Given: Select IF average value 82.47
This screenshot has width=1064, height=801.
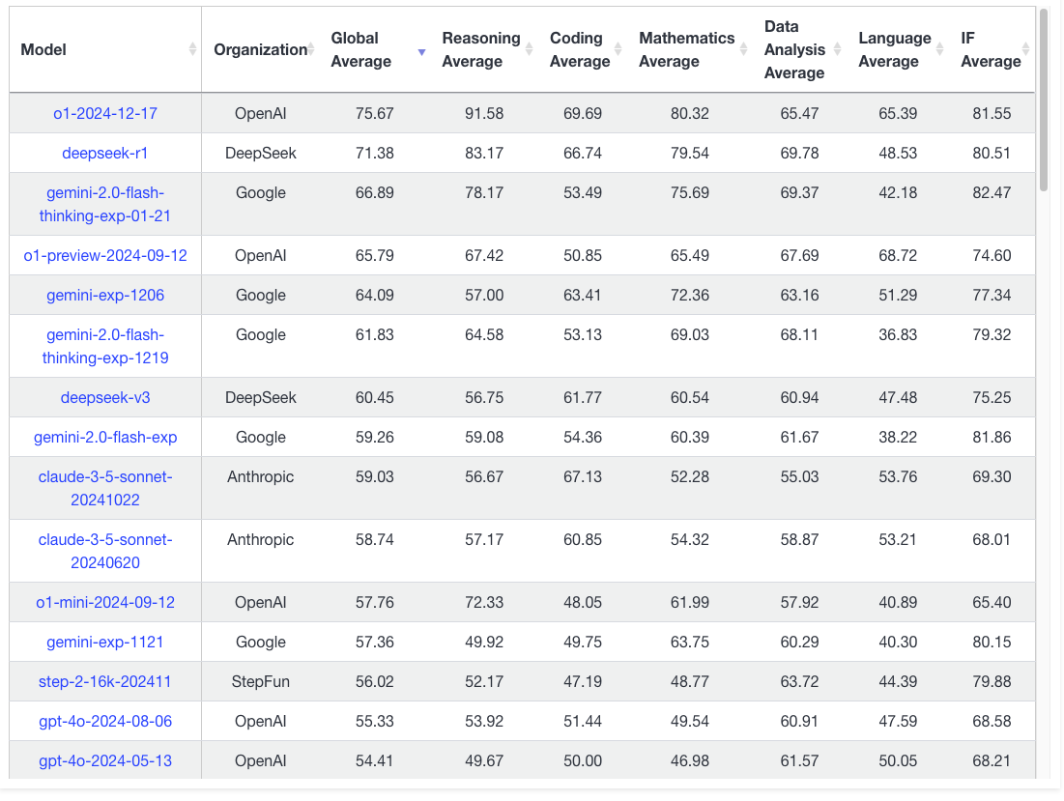Looking at the screenshot, I should [x=992, y=192].
